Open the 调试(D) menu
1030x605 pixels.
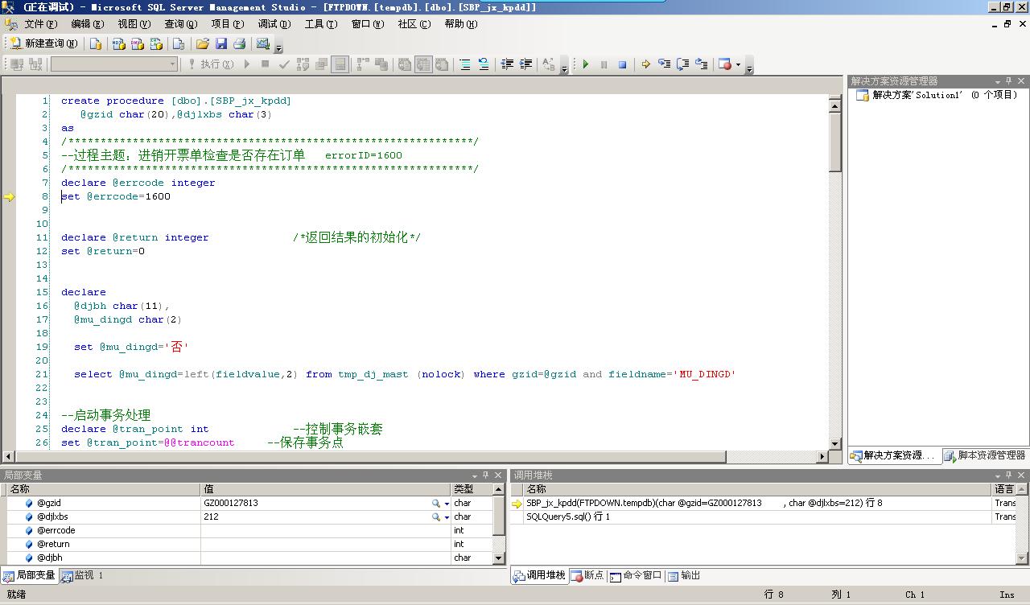(274, 24)
